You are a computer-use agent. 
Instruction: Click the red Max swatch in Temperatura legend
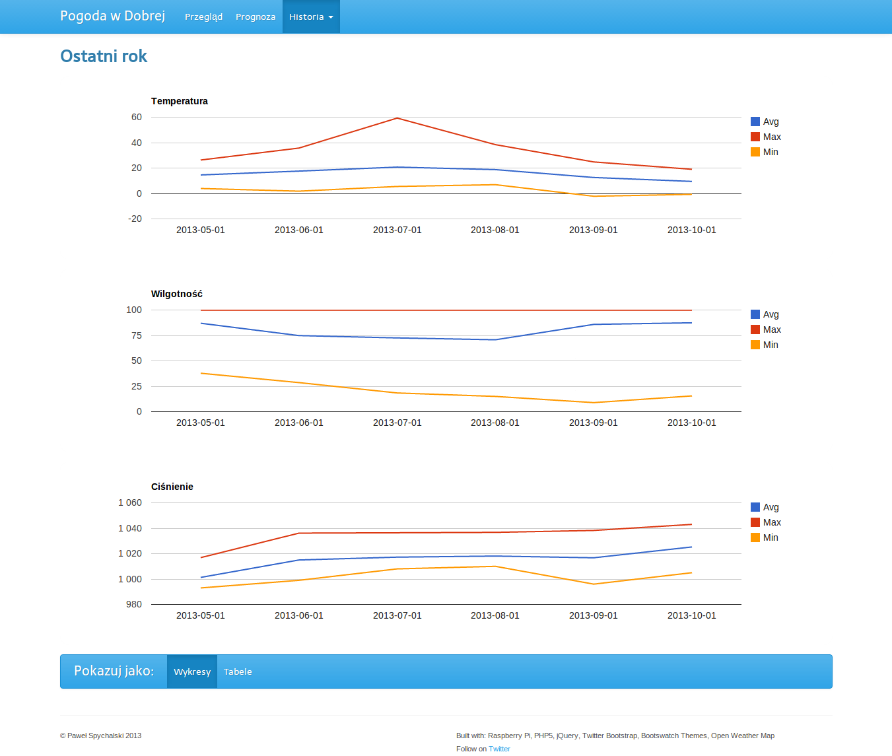click(755, 137)
